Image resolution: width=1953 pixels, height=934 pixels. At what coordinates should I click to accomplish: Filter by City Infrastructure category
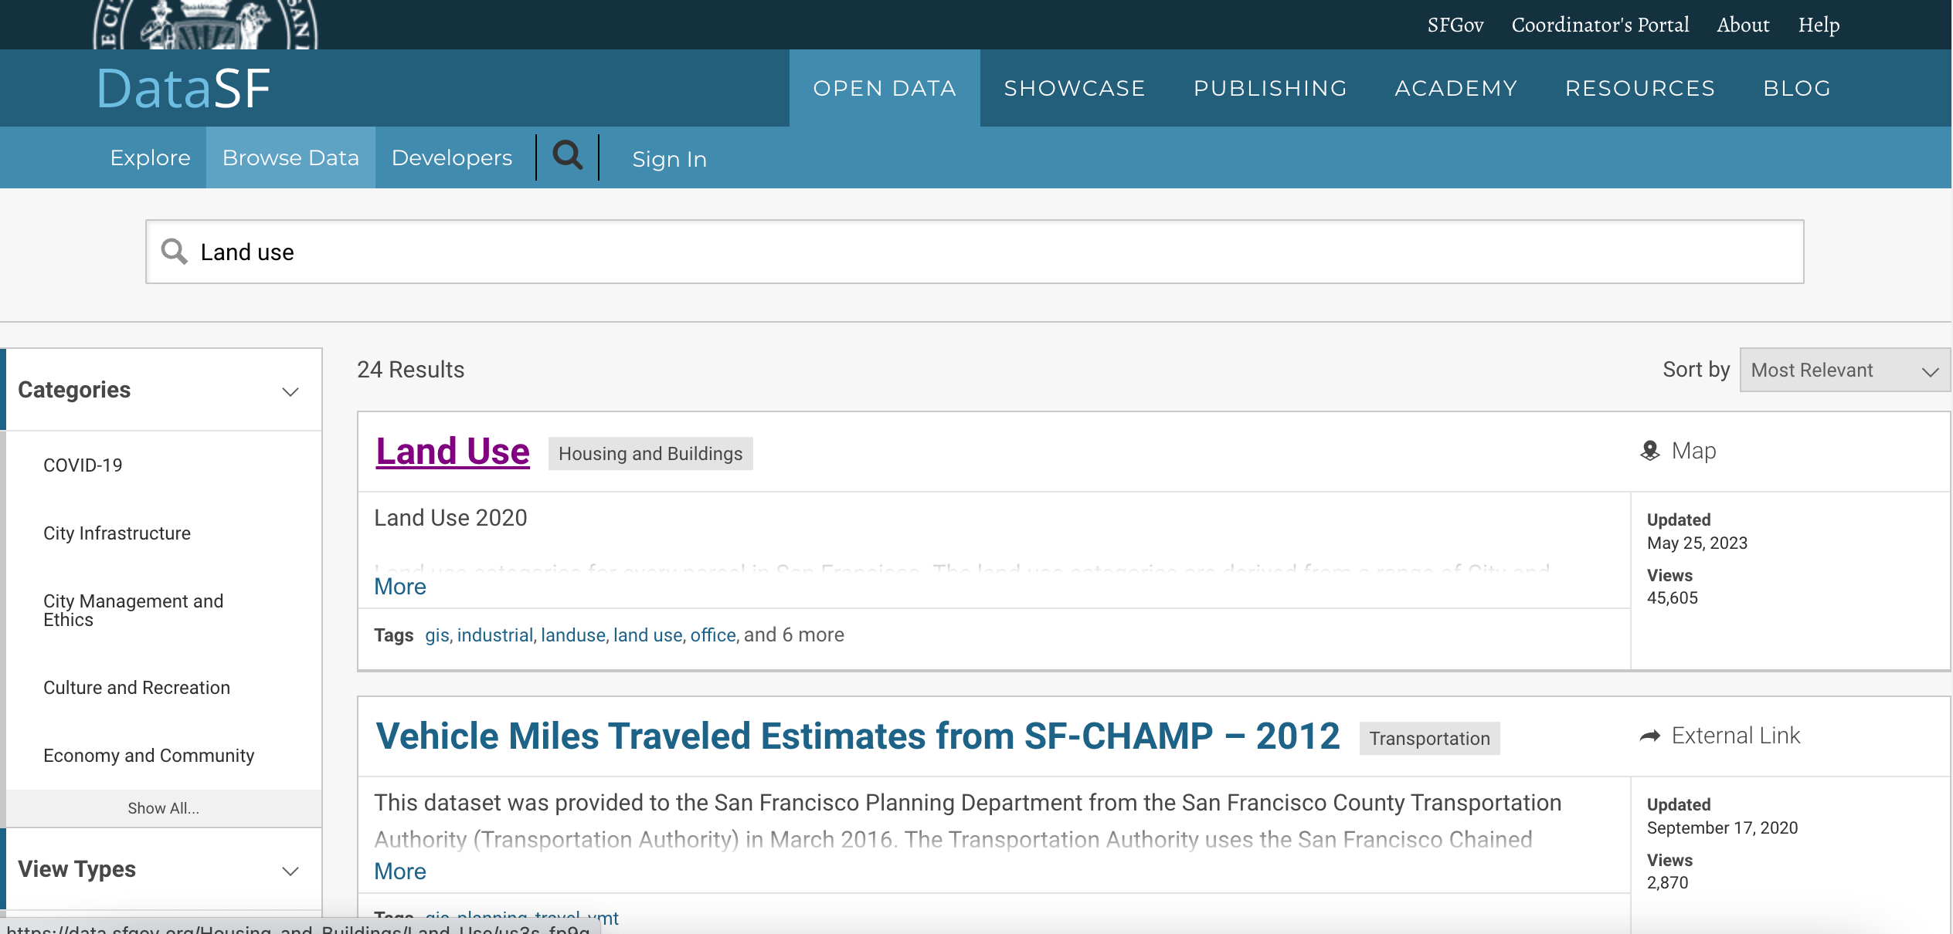pyautogui.click(x=117, y=533)
